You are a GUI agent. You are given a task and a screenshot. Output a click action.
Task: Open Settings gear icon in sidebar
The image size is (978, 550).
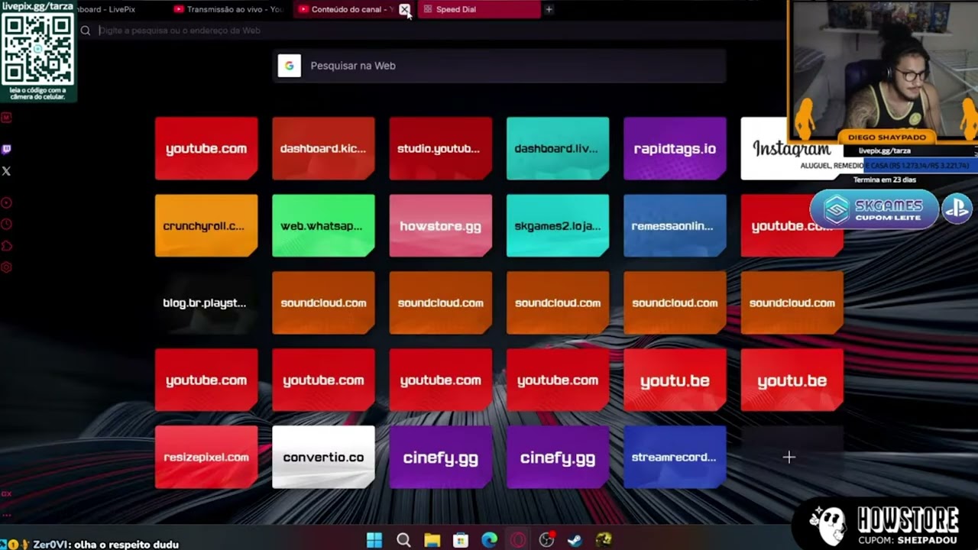[x=6, y=267]
